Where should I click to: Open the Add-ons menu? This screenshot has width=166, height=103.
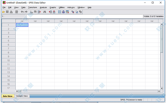(x=71, y=7)
